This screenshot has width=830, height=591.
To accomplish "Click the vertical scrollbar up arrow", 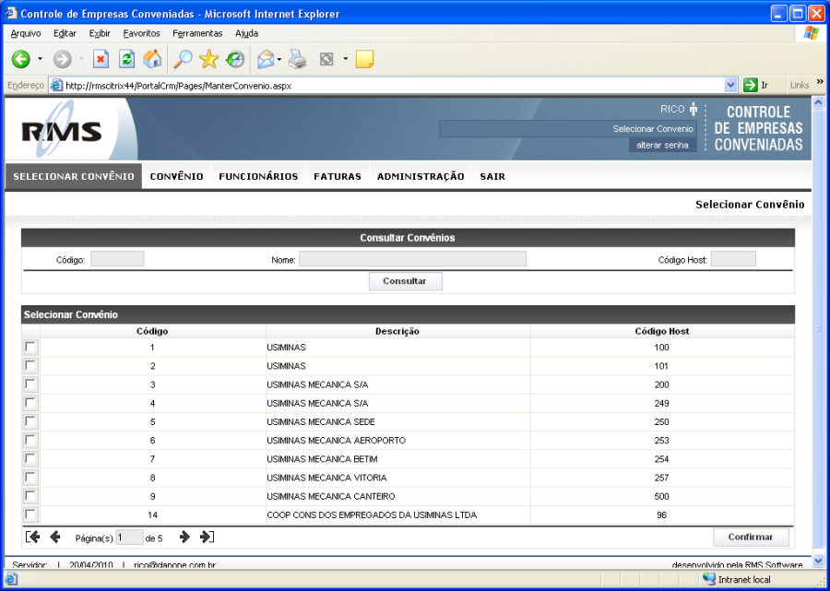I will point(818,102).
